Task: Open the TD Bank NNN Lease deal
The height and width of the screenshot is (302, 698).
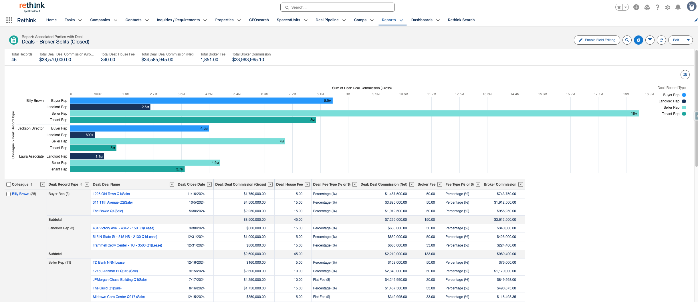Action: (109, 263)
